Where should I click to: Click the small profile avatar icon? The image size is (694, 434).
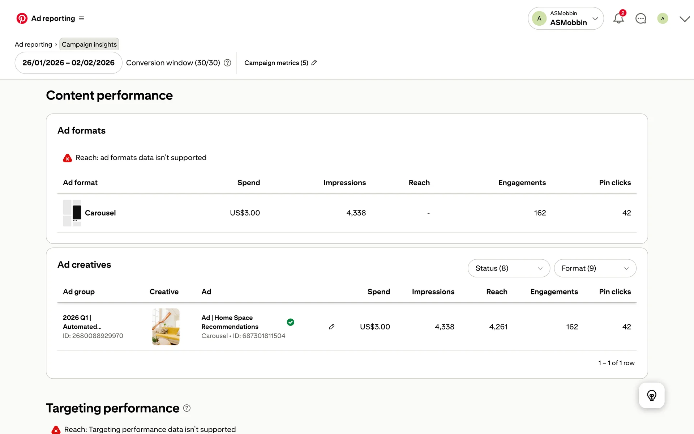pos(663,18)
